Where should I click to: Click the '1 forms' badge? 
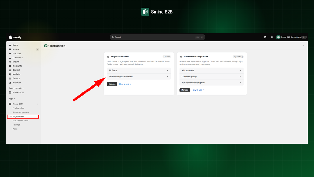pos(167,57)
